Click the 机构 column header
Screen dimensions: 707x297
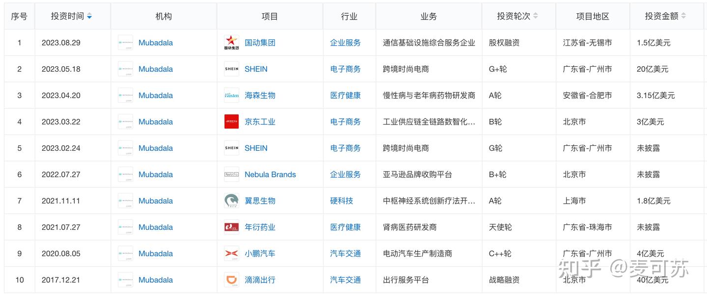point(163,16)
